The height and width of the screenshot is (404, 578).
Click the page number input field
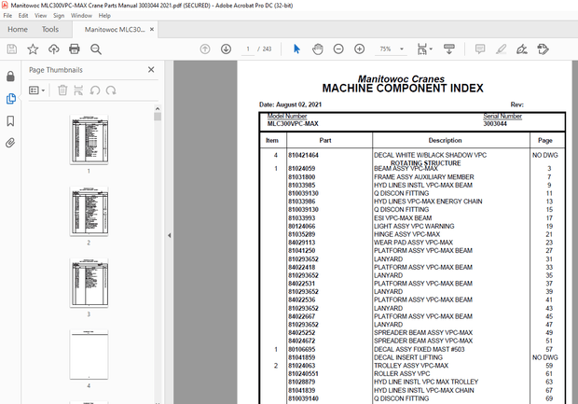tap(249, 49)
